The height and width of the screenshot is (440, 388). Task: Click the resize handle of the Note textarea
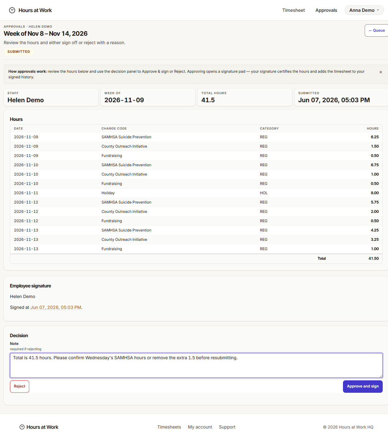[381, 376]
